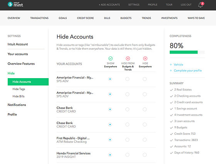This screenshot has width=216, height=164.
Task: Select Show Everywhere for First Republic checking
Action: (110, 140)
